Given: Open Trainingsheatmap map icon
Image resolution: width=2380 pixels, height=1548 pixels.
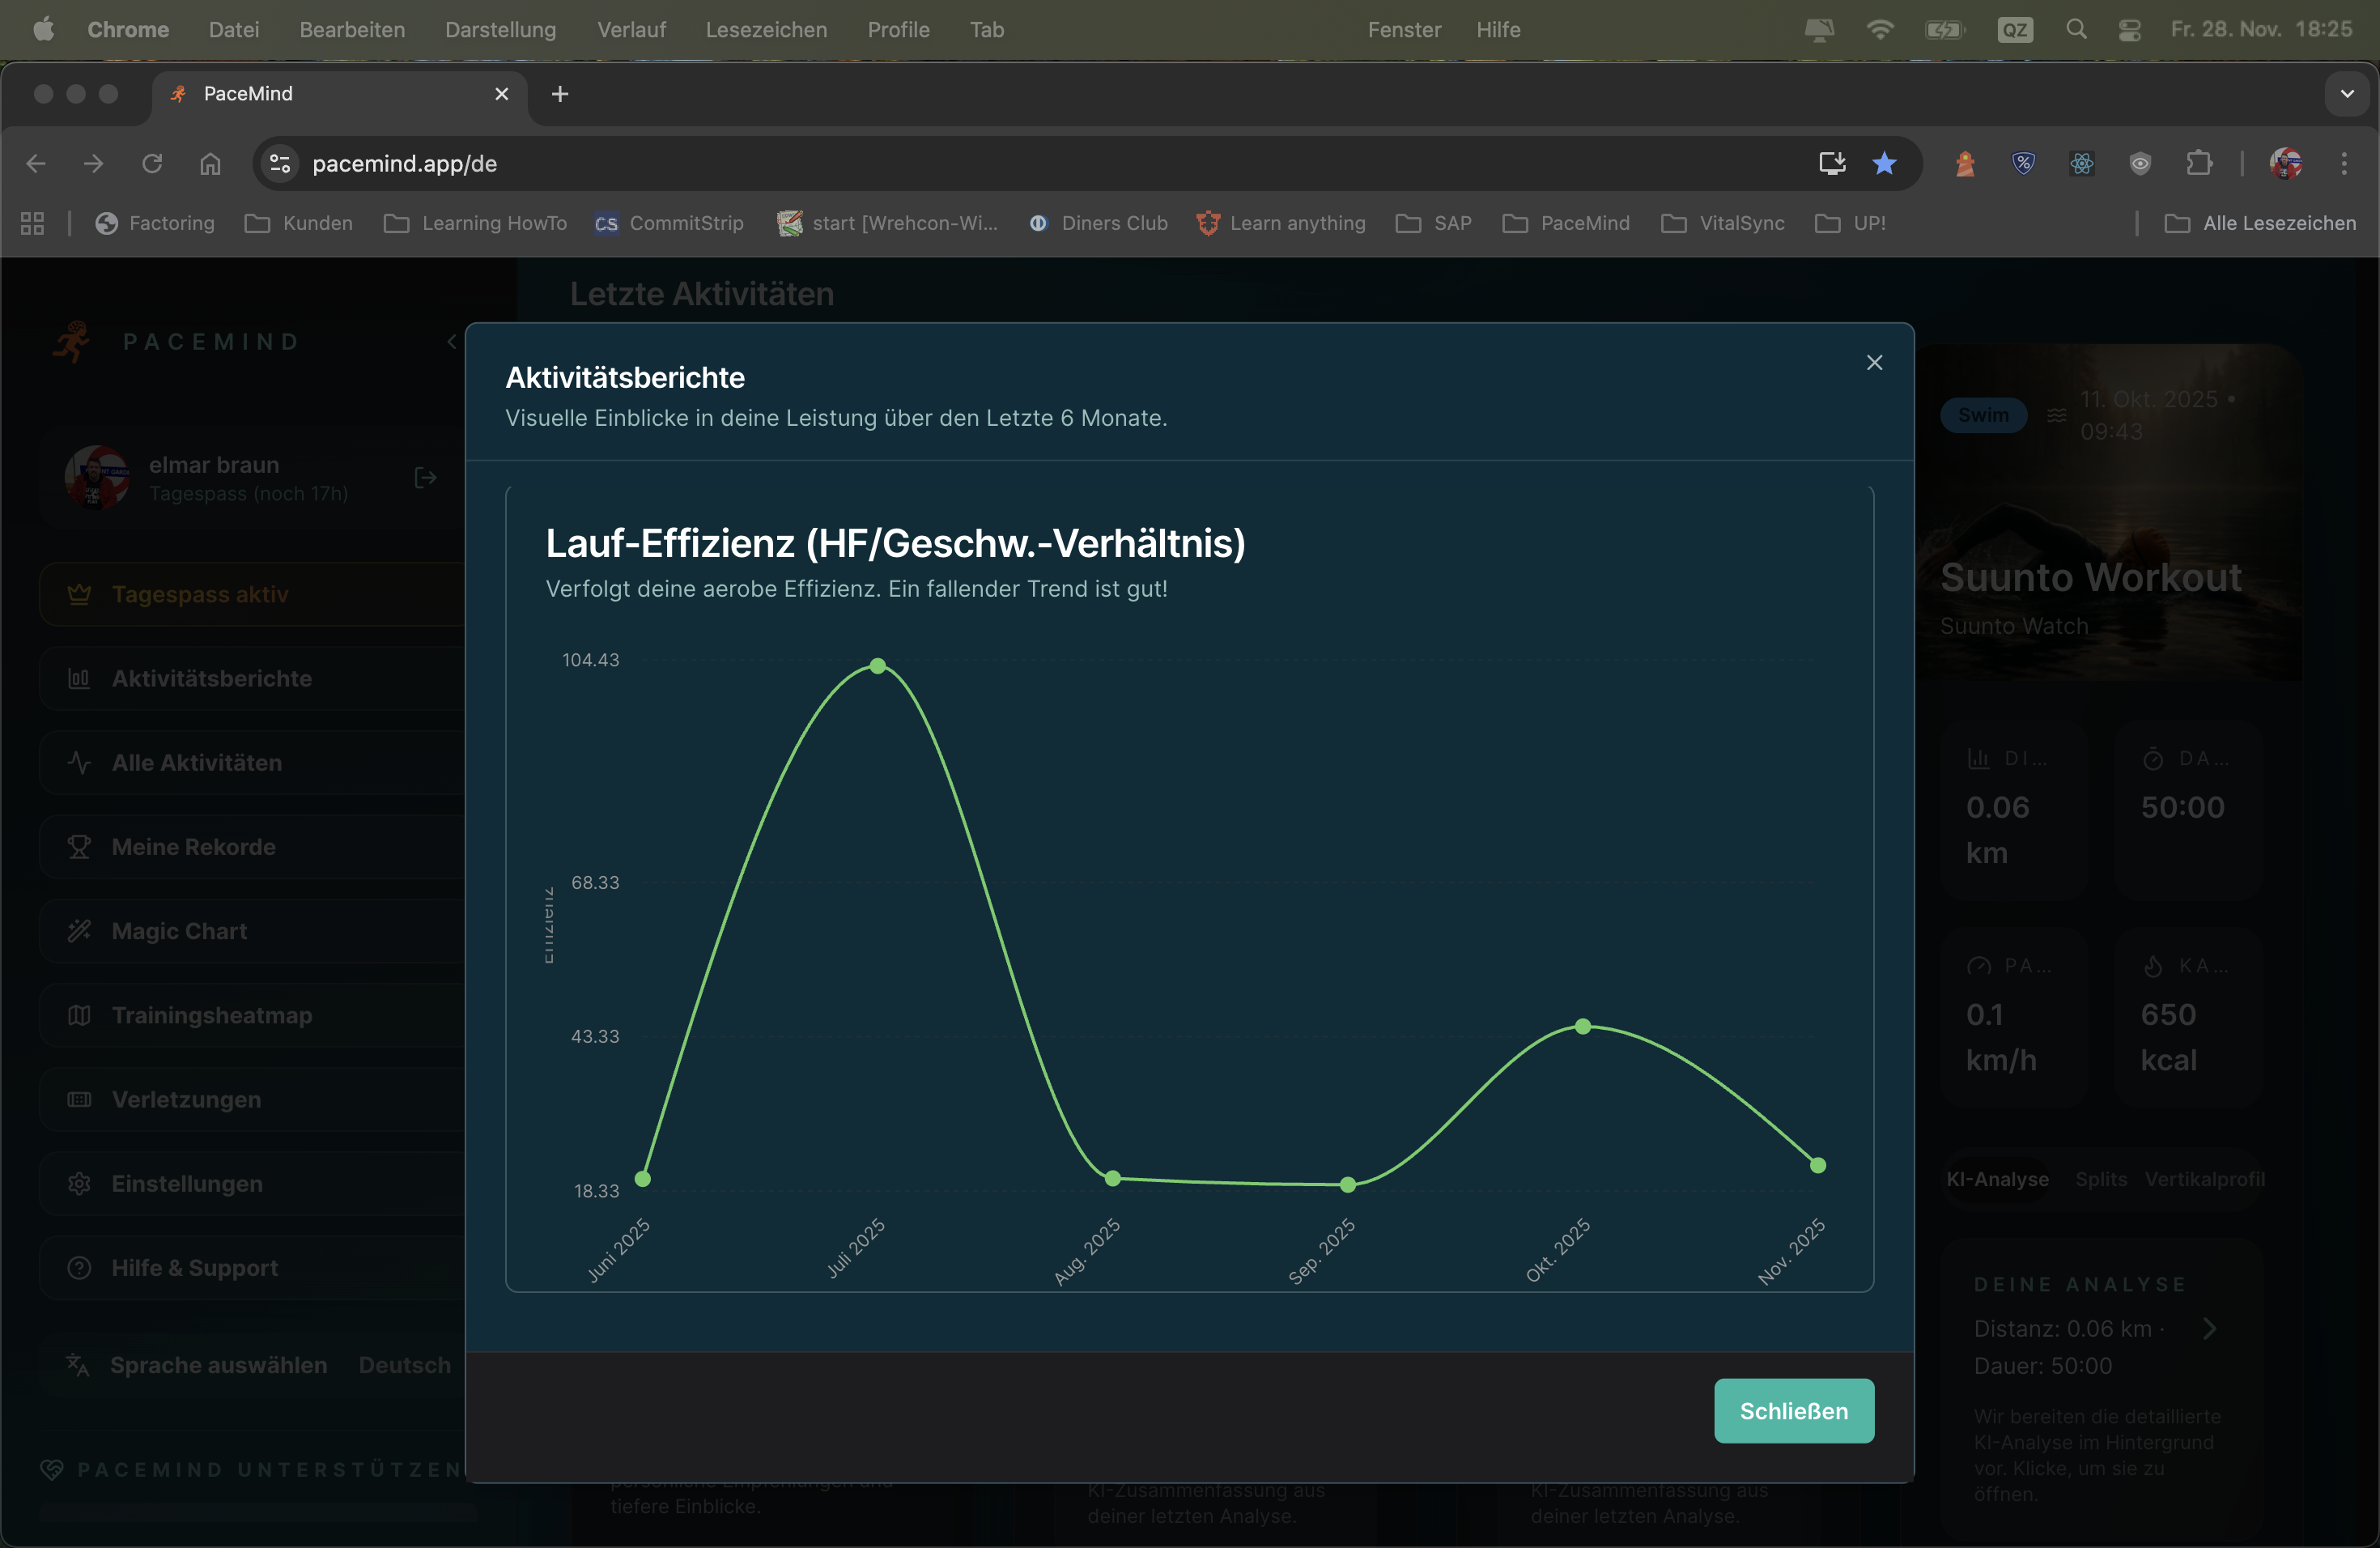Looking at the screenshot, I should click(x=79, y=1015).
